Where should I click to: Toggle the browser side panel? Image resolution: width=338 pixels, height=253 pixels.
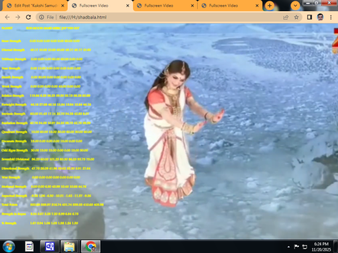(309, 17)
